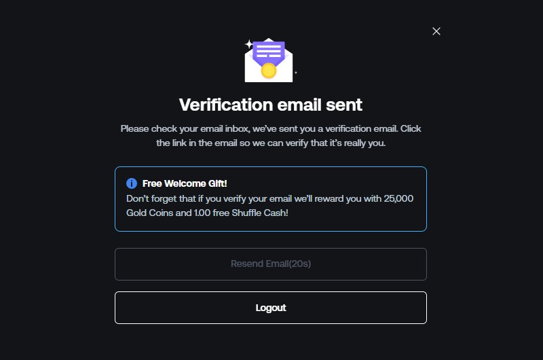Viewport: 543px width, 360px height.
Task: Click the blue info icon
Action: click(132, 183)
